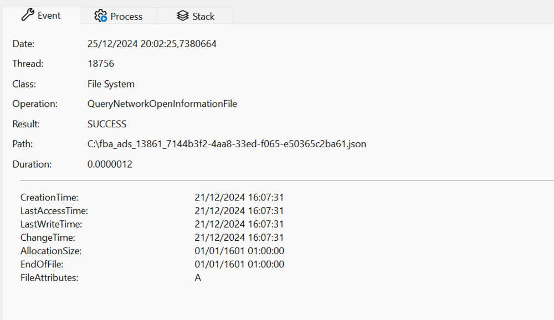
Task: Click the layers icon on Stack tab
Action: click(x=183, y=16)
